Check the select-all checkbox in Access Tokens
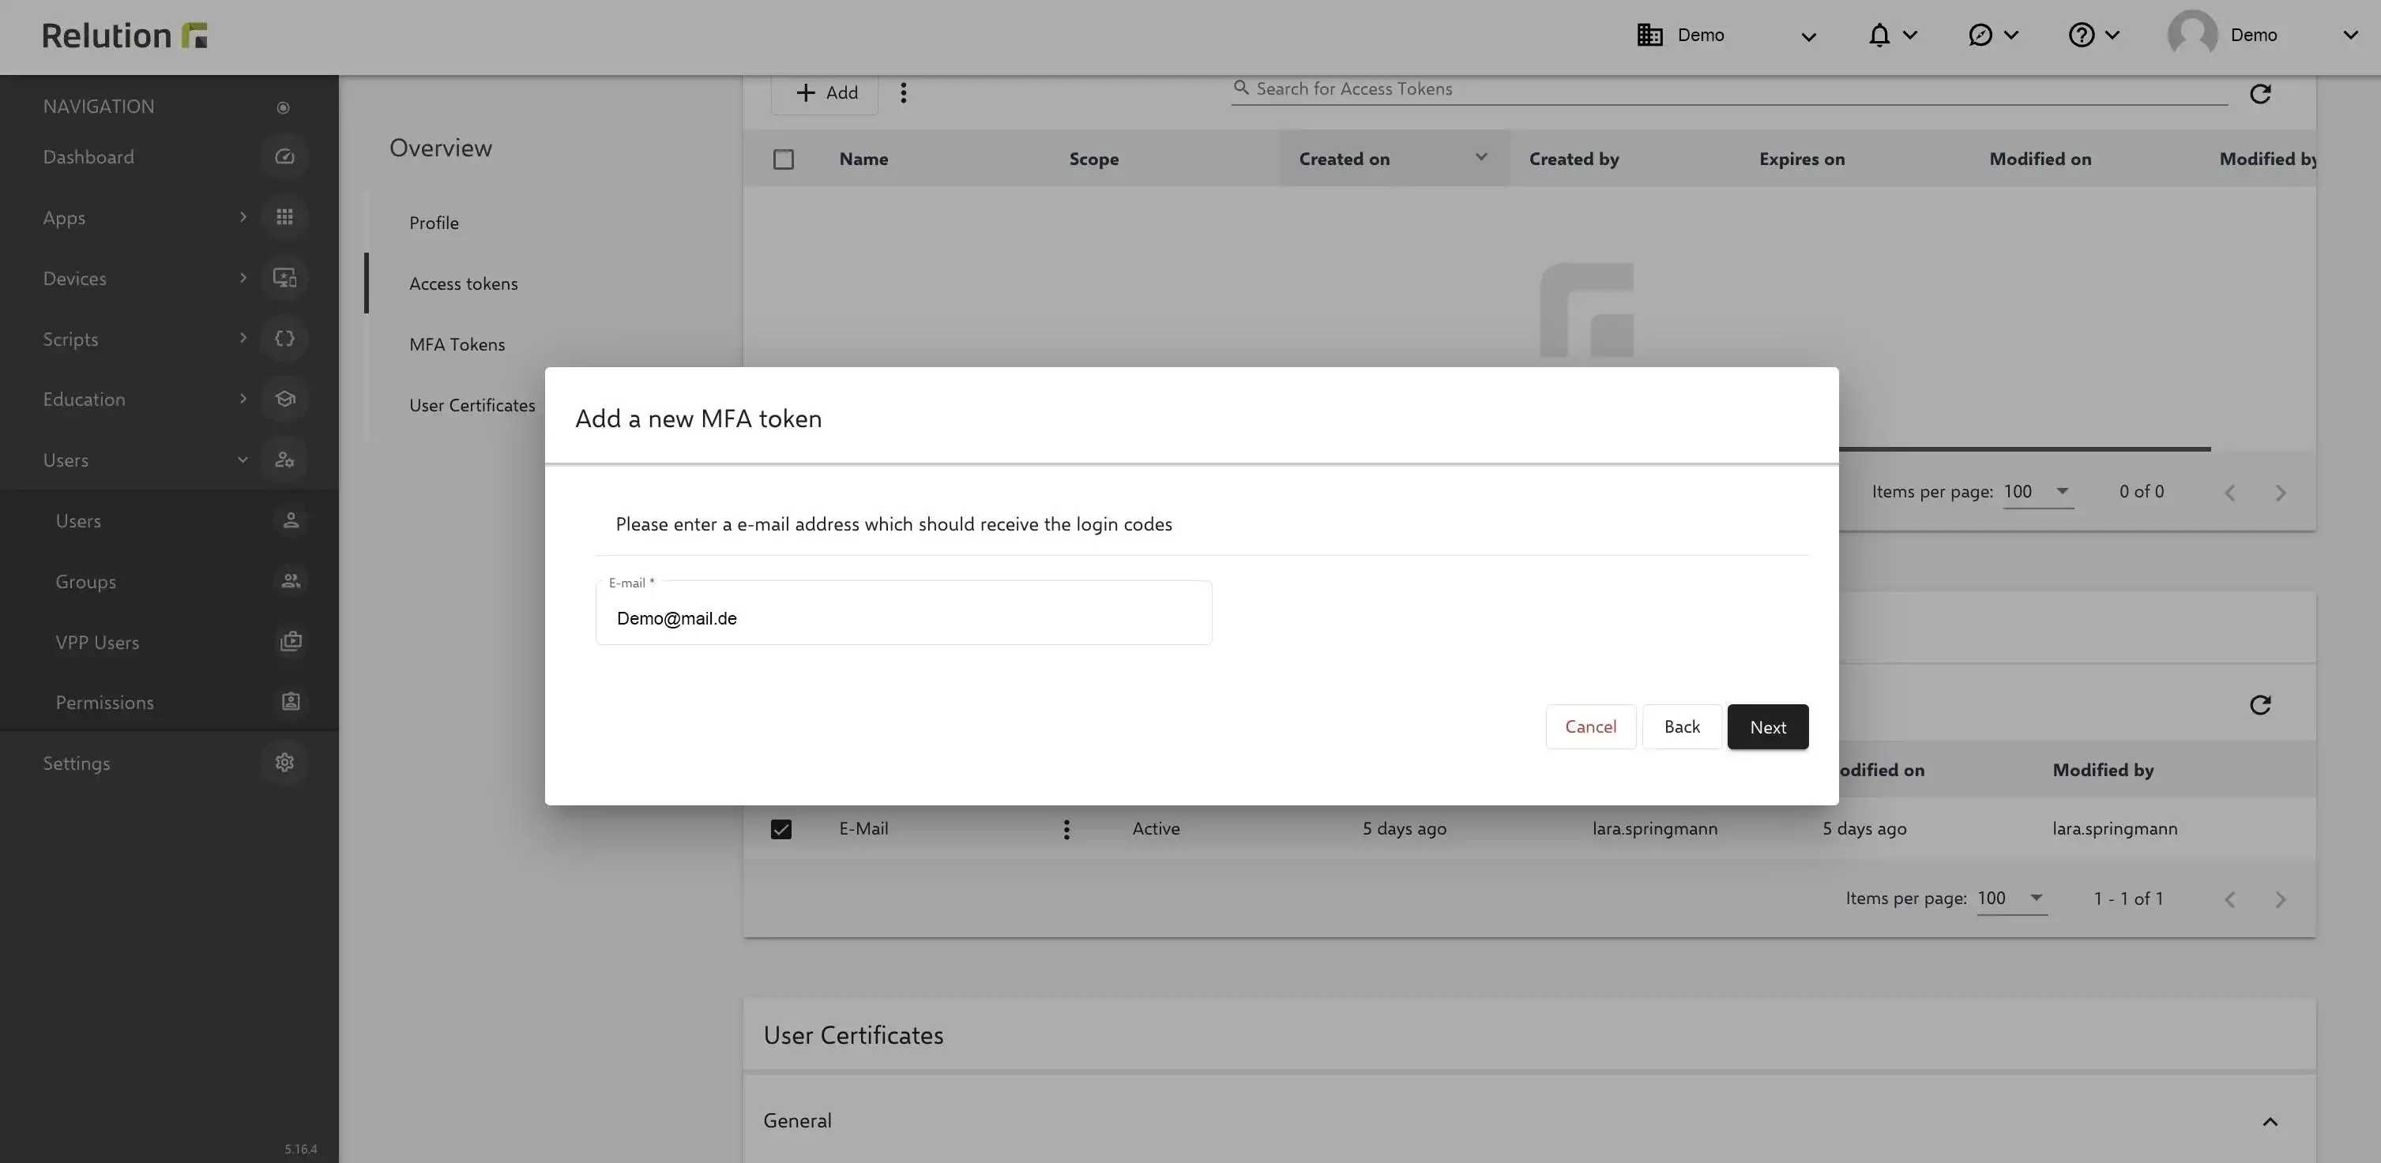This screenshot has width=2381, height=1163. coord(783,159)
